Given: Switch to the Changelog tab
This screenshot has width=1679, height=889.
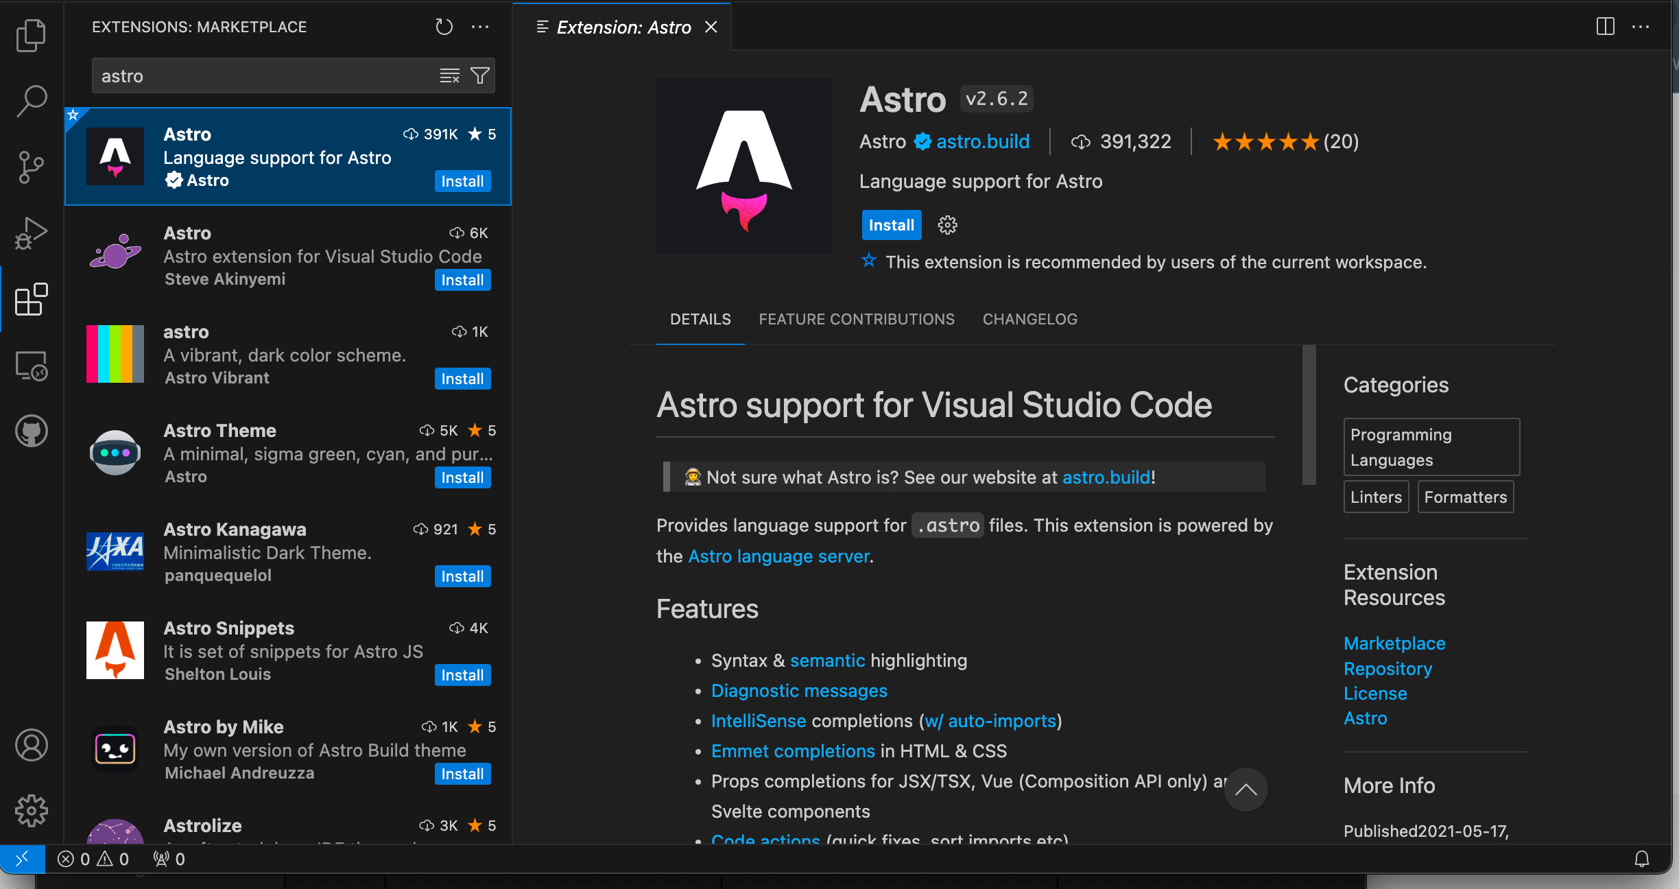Looking at the screenshot, I should (x=1029, y=319).
